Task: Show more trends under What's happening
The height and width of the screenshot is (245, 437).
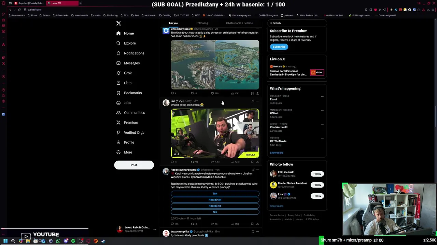Action: coord(277,153)
